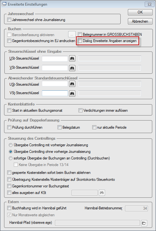Click the Hannibal-Pfad path field
This screenshot has height=231, width=156.
click(x=97, y=223)
